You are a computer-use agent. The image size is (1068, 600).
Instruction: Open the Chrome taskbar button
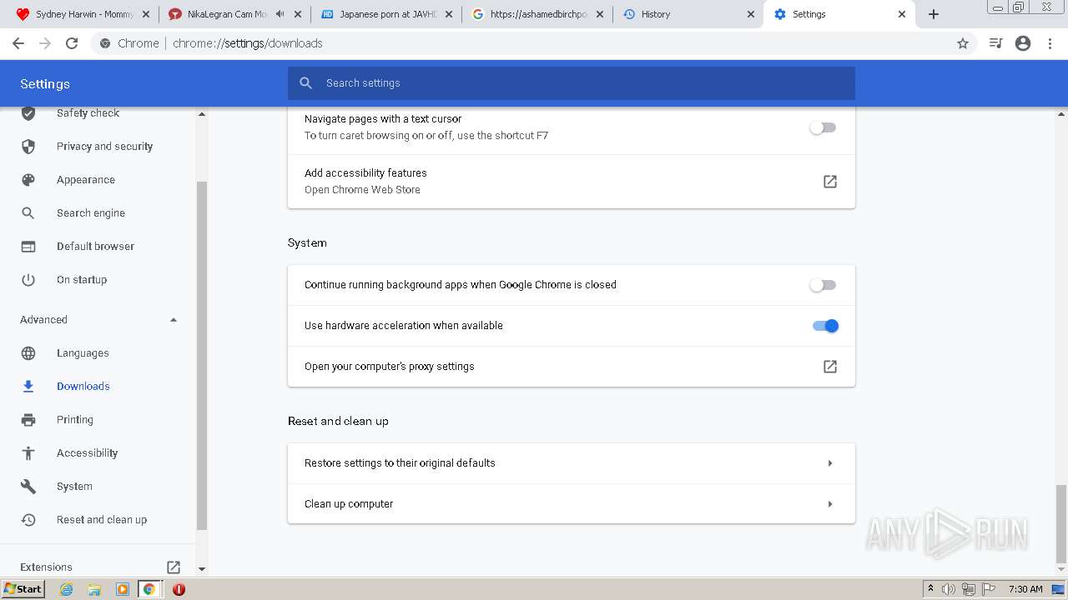[149, 589]
